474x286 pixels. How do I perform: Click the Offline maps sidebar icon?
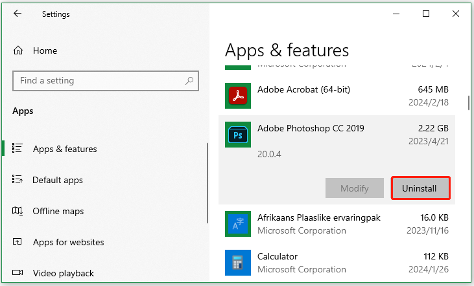[x=18, y=211]
